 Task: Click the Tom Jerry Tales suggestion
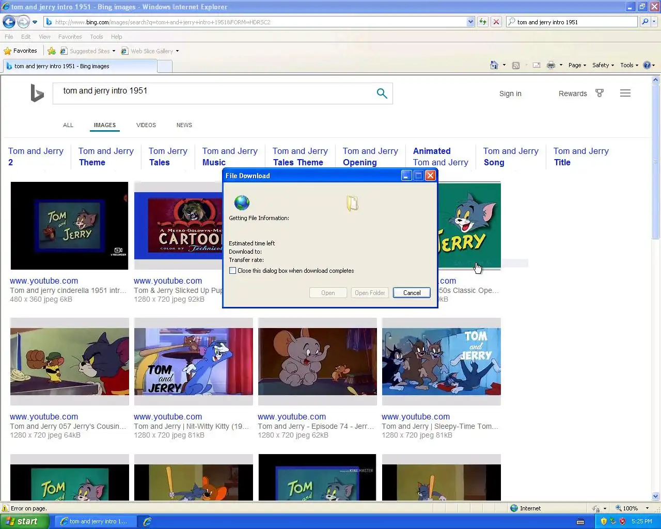click(x=168, y=157)
